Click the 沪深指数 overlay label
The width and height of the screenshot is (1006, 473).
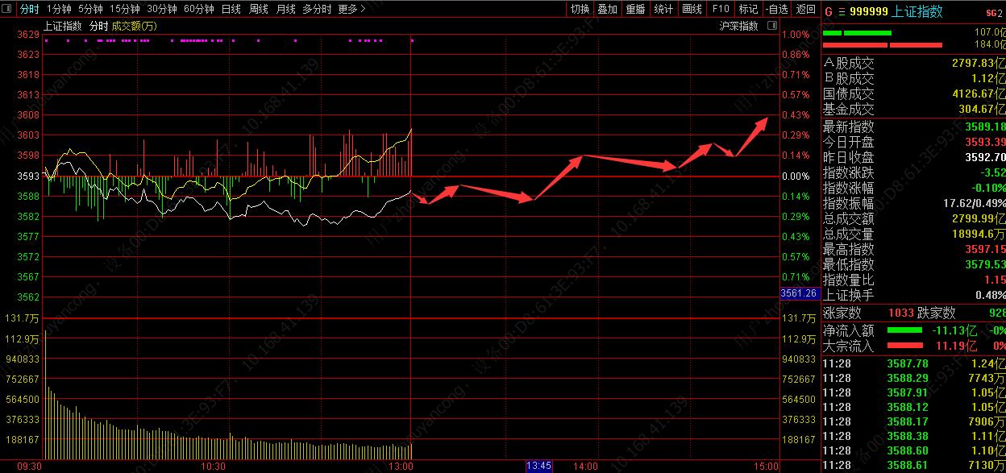(739, 26)
